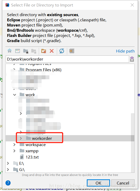
Task: Expand the workspace folder
Action: click(x=14, y=144)
